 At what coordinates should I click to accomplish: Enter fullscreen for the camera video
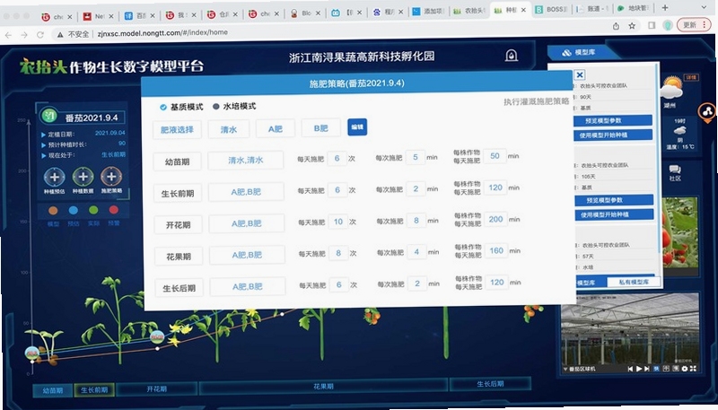(693, 369)
